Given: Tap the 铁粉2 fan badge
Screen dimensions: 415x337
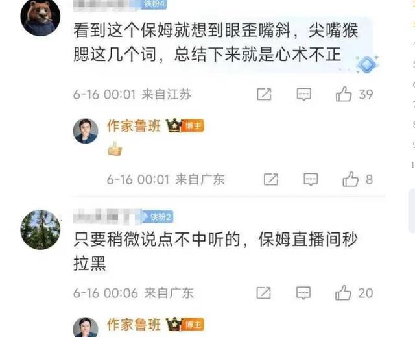Looking at the screenshot, I should click(x=158, y=217).
